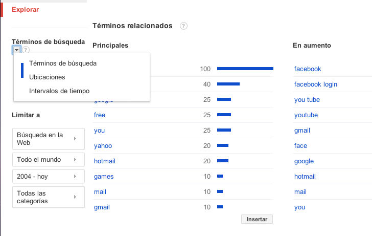This screenshot has height=236, width=372.
Task: Choose Intervalos de tiempo menu option
Action: [59, 91]
